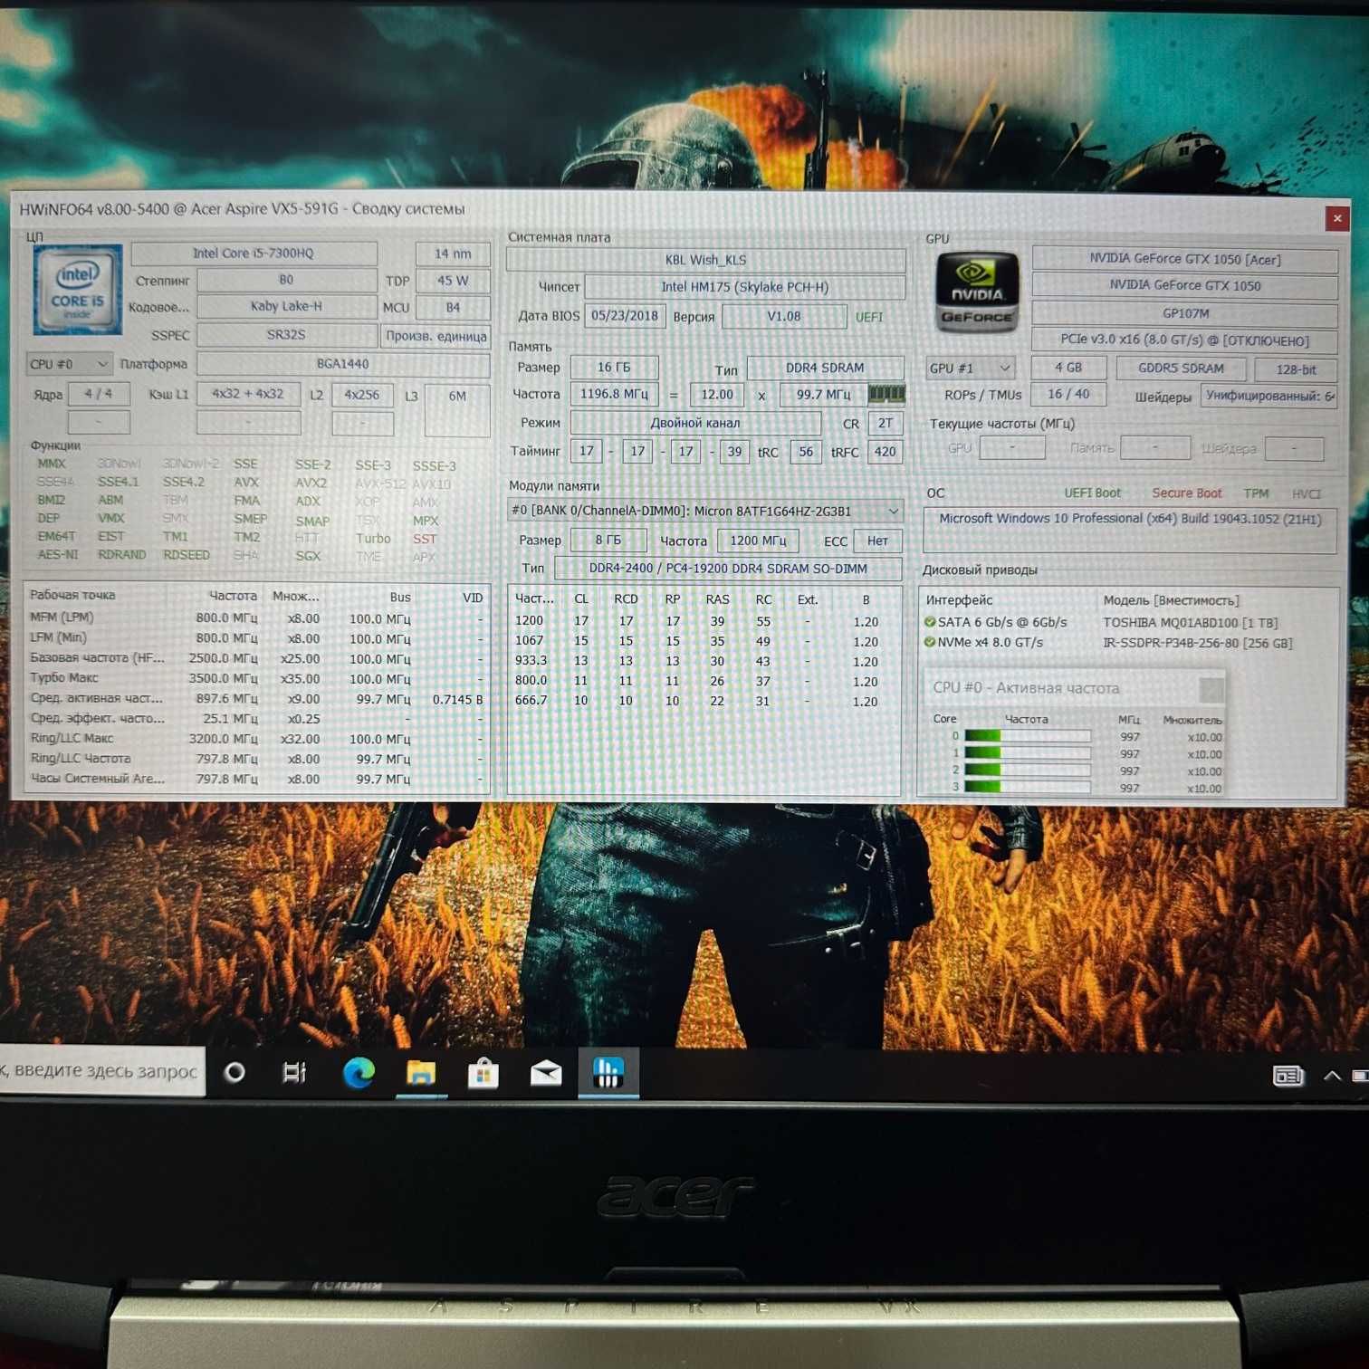
Task: Click the NVMe x4 green status icon
Action: click(930, 642)
